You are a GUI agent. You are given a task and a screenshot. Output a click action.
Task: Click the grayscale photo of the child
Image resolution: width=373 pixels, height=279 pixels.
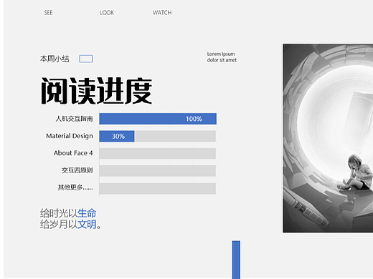click(328, 138)
